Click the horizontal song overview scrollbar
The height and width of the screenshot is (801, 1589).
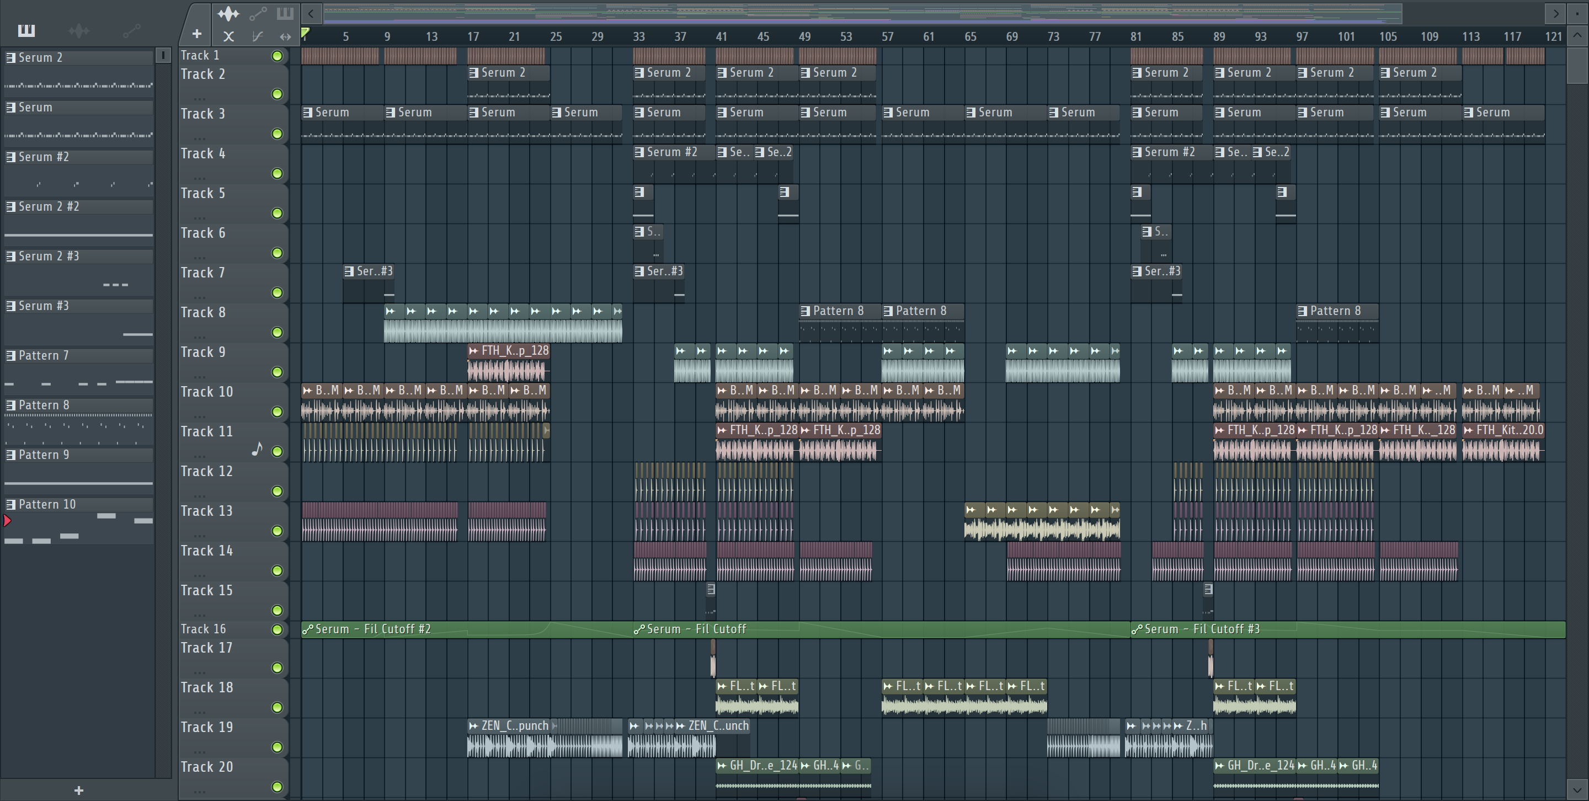863,13
